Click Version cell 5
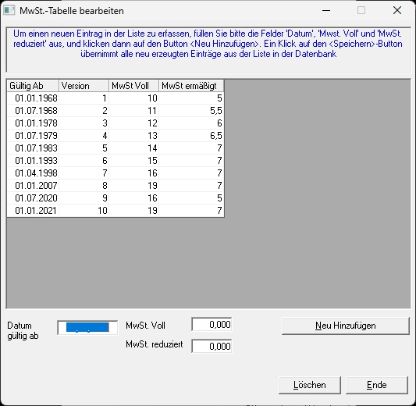This screenshot has width=416, height=406. pyautogui.click(x=84, y=148)
